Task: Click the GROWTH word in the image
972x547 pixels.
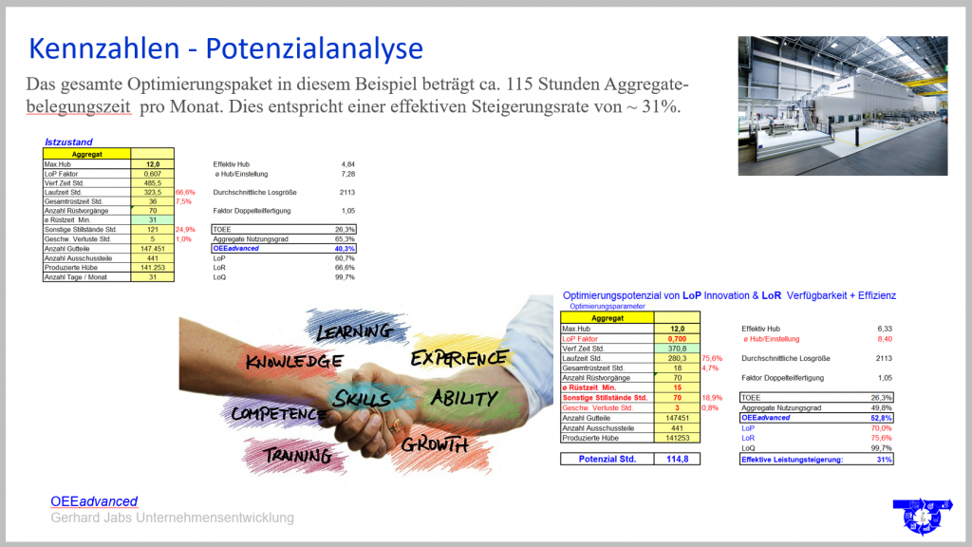Action: pos(436,444)
